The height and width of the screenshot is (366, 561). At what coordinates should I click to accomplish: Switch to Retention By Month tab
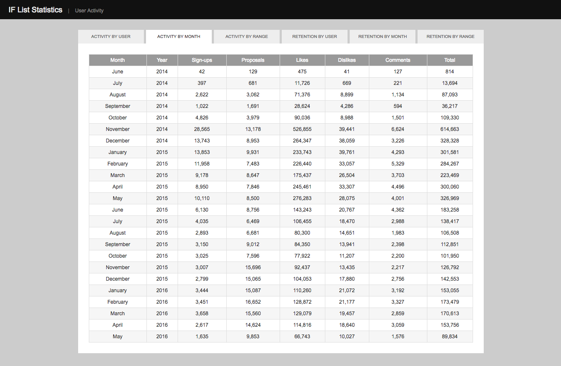[383, 37]
